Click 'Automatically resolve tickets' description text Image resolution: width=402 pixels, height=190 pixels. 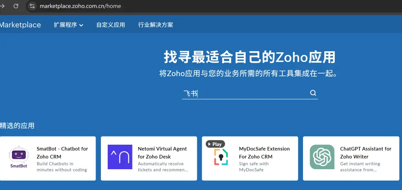click(x=163, y=167)
